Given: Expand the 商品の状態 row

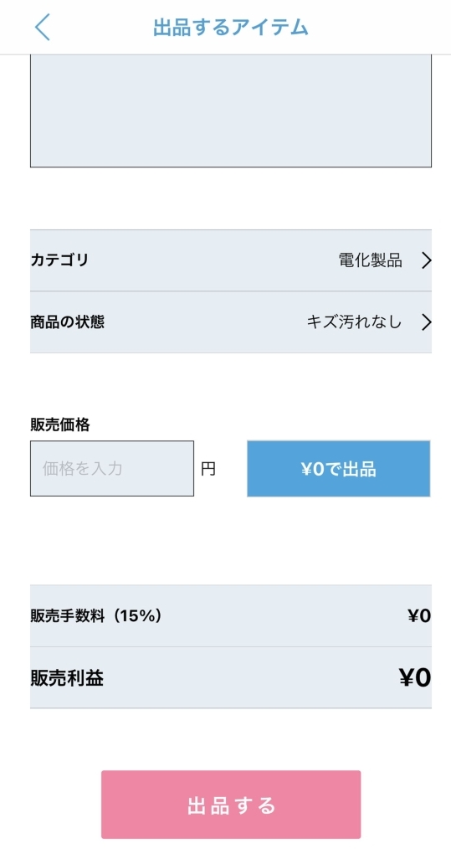Looking at the screenshot, I should click(231, 322).
